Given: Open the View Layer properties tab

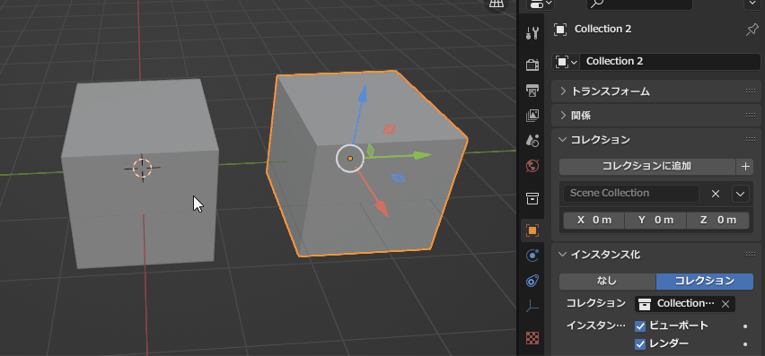Looking at the screenshot, I should point(532,116).
